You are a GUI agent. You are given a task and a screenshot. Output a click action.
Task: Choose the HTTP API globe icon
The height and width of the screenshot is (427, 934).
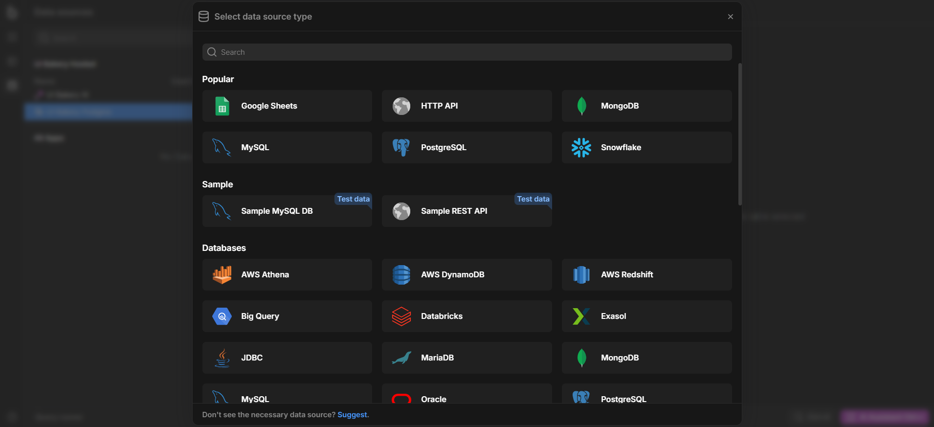401,106
